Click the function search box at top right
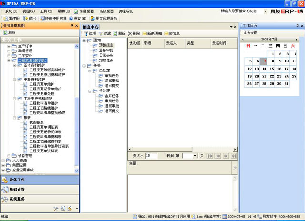 242,11
